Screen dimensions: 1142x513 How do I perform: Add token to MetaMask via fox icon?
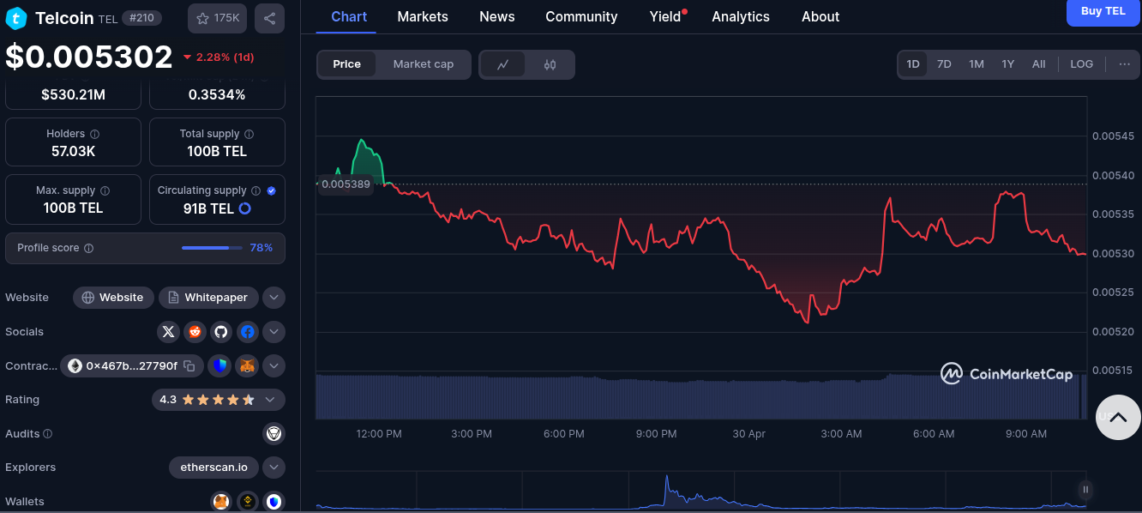pos(247,366)
